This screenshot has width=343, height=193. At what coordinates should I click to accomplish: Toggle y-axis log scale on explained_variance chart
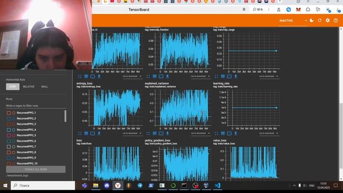155,133
